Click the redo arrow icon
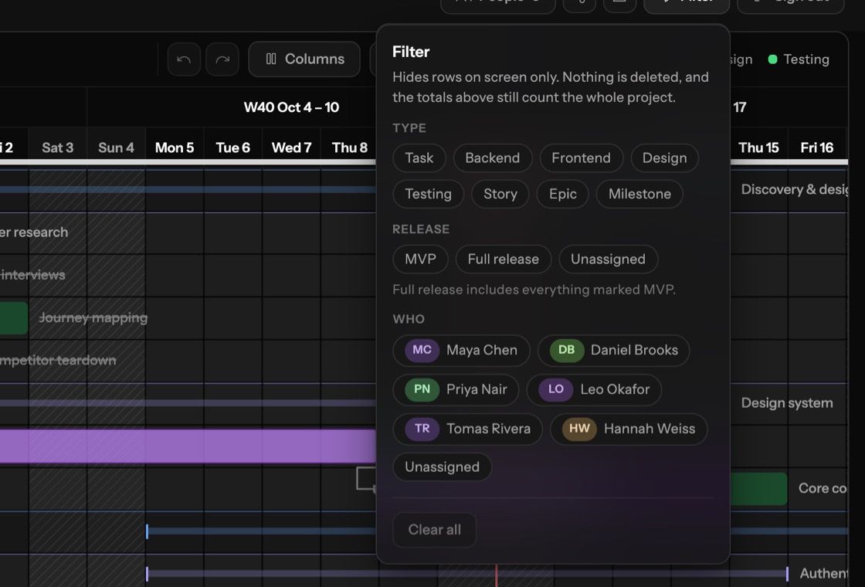The height and width of the screenshot is (587, 865). tap(222, 59)
